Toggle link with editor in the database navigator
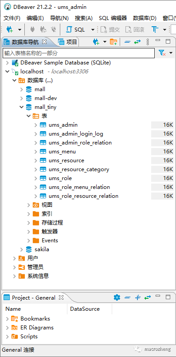Screen dimensions: 176x357 point(137,42)
